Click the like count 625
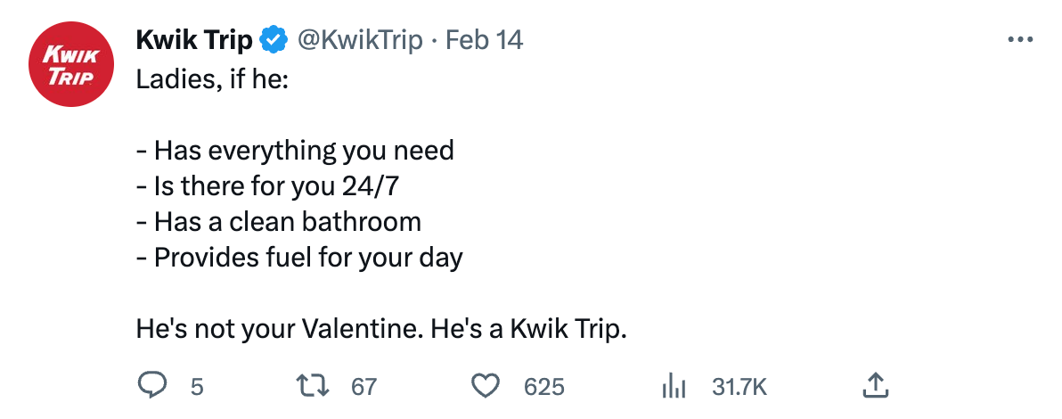1062x419 pixels. 543,386
